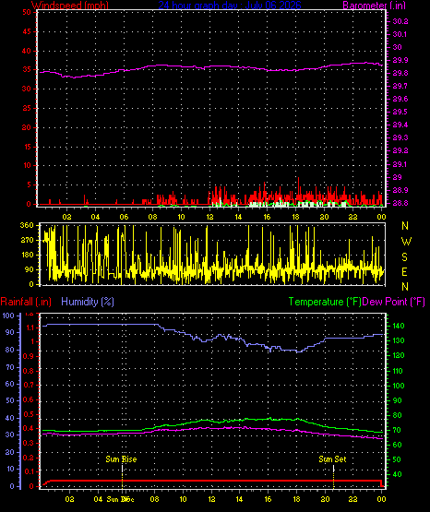
Task: Select the Sun Rise vertical marker line
Action: (123, 476)
